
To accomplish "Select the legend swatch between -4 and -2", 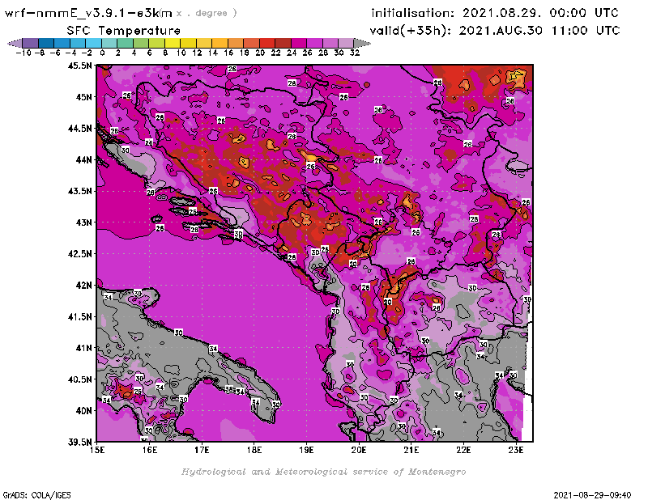I will pyautogui.click(x=78, y=43).
